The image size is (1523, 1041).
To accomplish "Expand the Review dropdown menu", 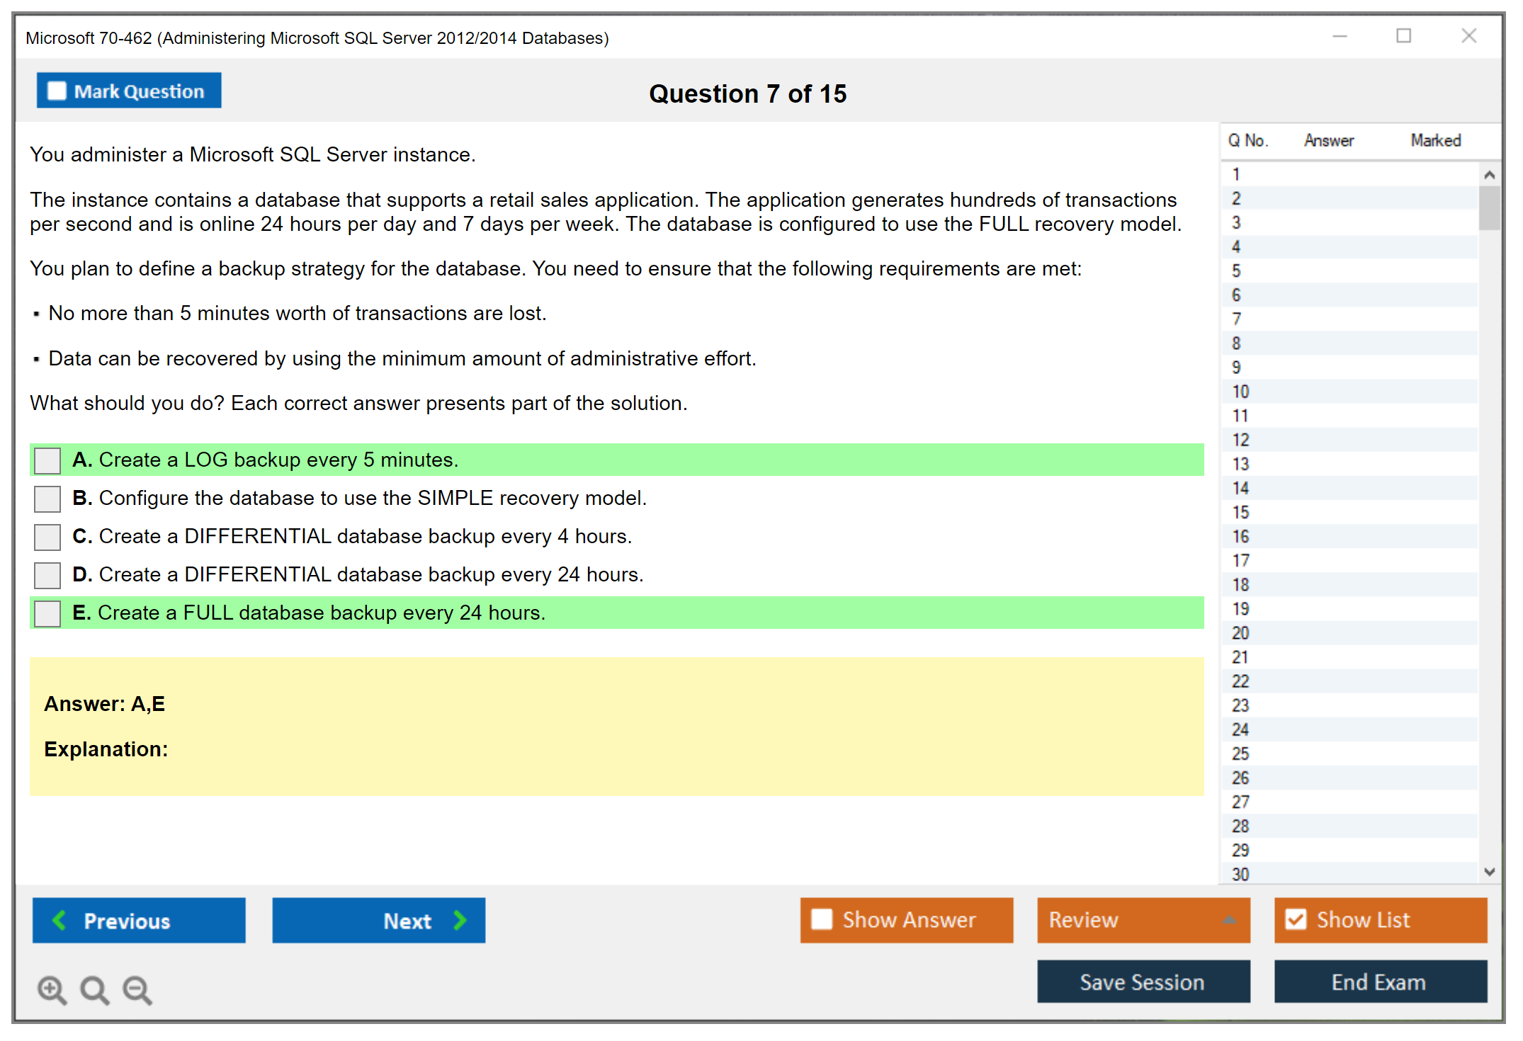I will 1229,920.
